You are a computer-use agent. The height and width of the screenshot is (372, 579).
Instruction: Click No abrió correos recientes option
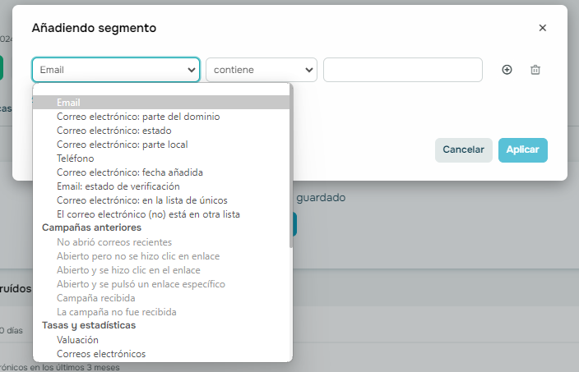pos(161,242)
